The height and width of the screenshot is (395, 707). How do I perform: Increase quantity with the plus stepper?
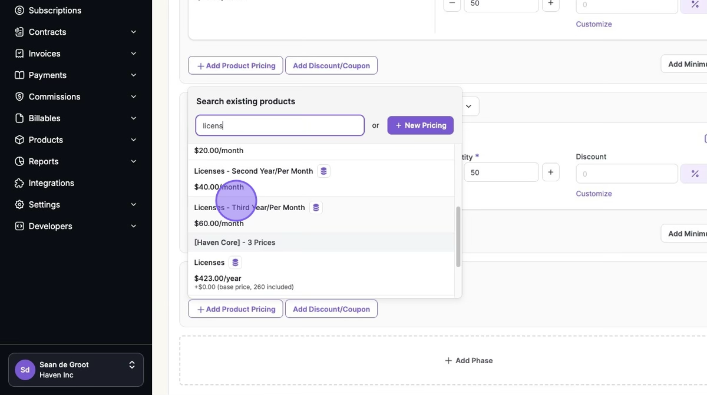click(550, 172)
